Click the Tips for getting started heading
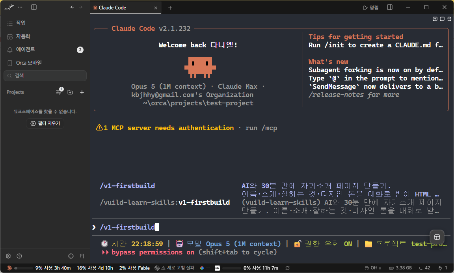 coord(356,37)
